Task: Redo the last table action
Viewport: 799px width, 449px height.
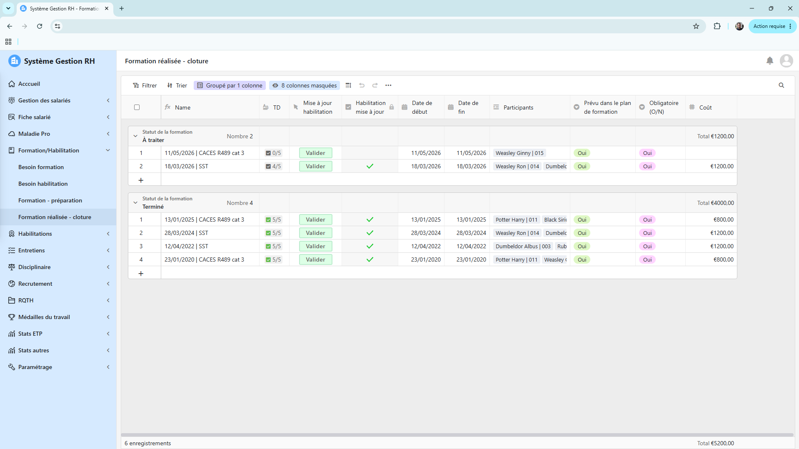Action: coord(375,85)
